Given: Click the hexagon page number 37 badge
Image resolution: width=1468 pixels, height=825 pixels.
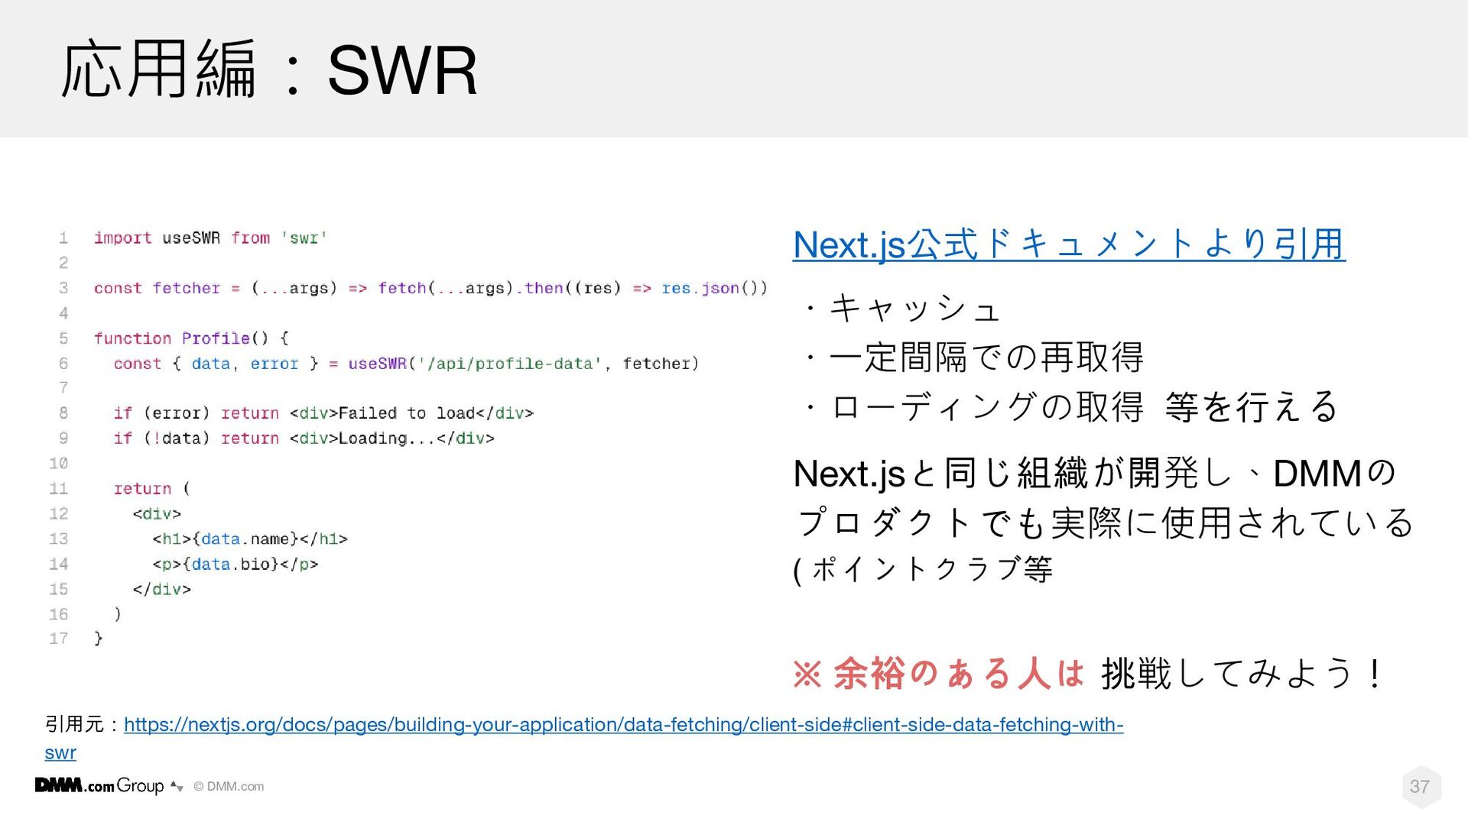Looking at the screenshot, I should tap(1420, 786).
